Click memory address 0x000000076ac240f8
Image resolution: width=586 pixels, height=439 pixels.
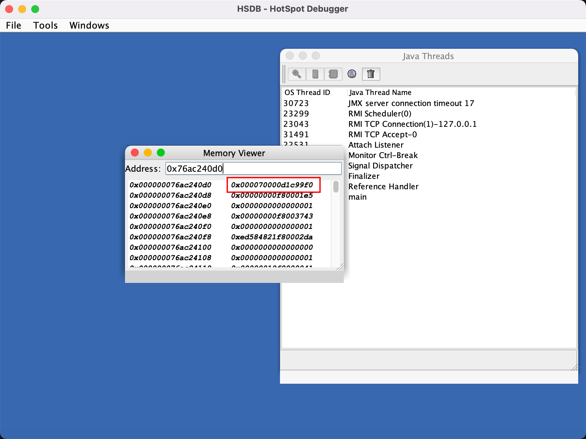171,237
